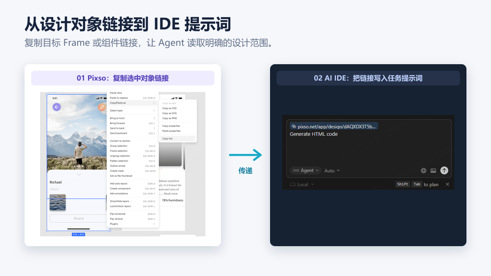
Task: Click the attach image icon in prompt box
Action: pos(433,171)
